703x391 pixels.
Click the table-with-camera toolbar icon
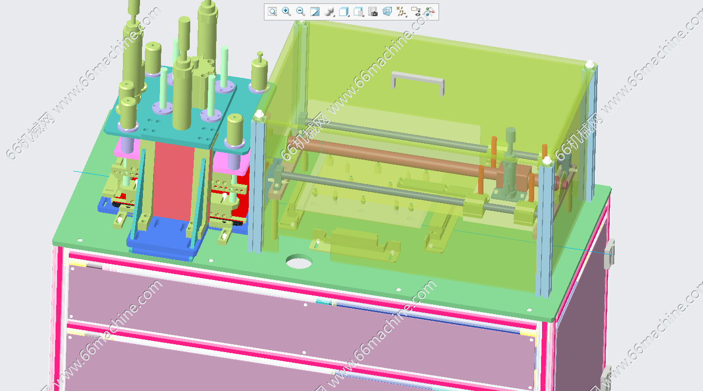click(x=373, y=12)
